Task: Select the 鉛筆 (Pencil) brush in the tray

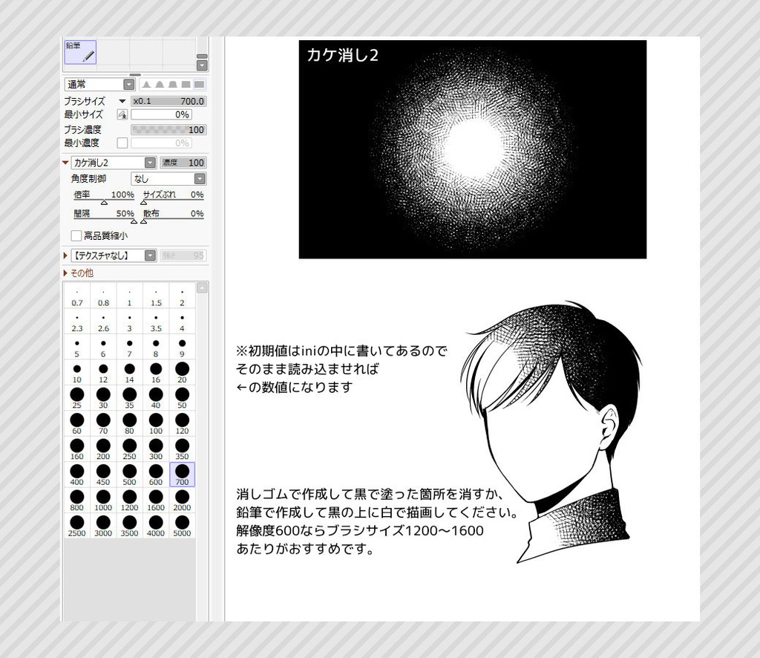Action: click(x=80, y=52)
